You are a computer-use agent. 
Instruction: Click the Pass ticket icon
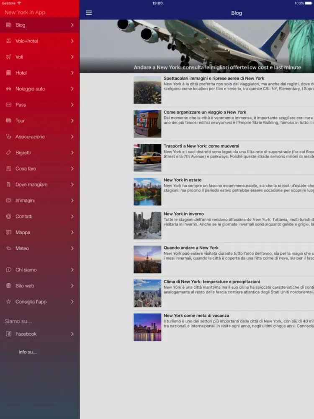pos(8,105)
